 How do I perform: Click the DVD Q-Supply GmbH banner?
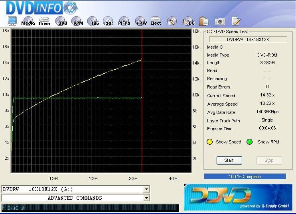[x=238, y=197]
